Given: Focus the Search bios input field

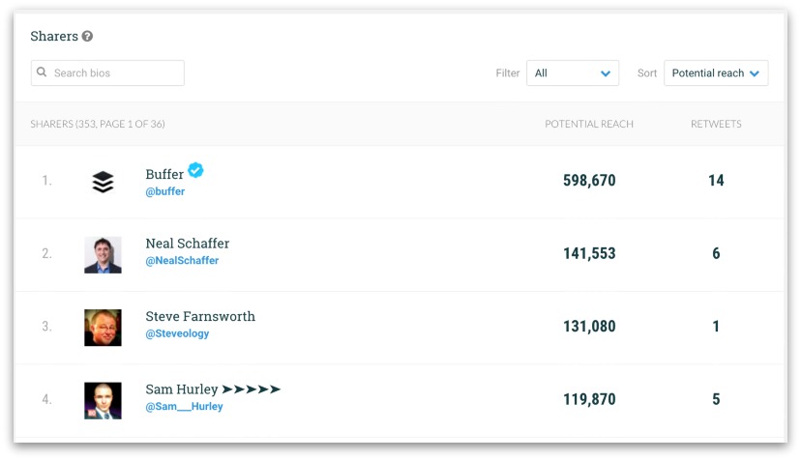Looking at the screenshot, I should (107, 73).
